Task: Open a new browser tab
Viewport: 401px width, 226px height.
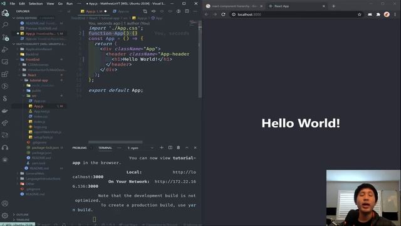Action: [333, 6]
